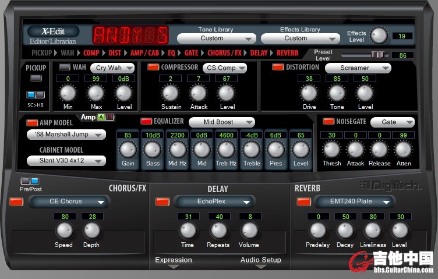The width and height of the screenshot is (438, 279).
Task: Click the Noisegate Release knob
Action: coord(379,150)
